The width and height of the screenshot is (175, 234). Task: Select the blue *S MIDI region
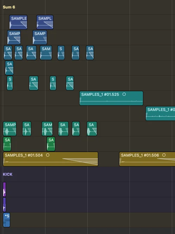click(x=7, y=220)
